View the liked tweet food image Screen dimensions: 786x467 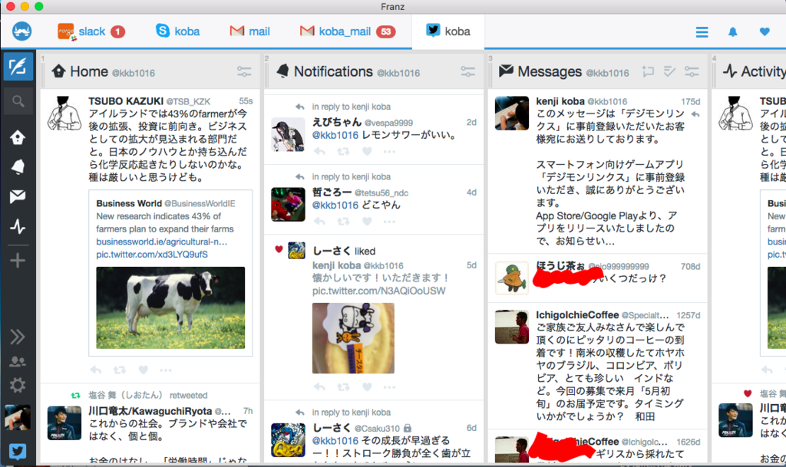point(353,338)
